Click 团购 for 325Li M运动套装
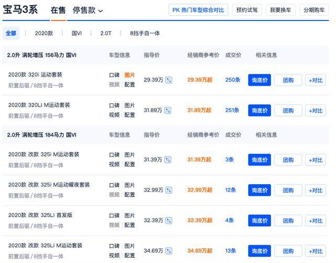 coord(288,251)
